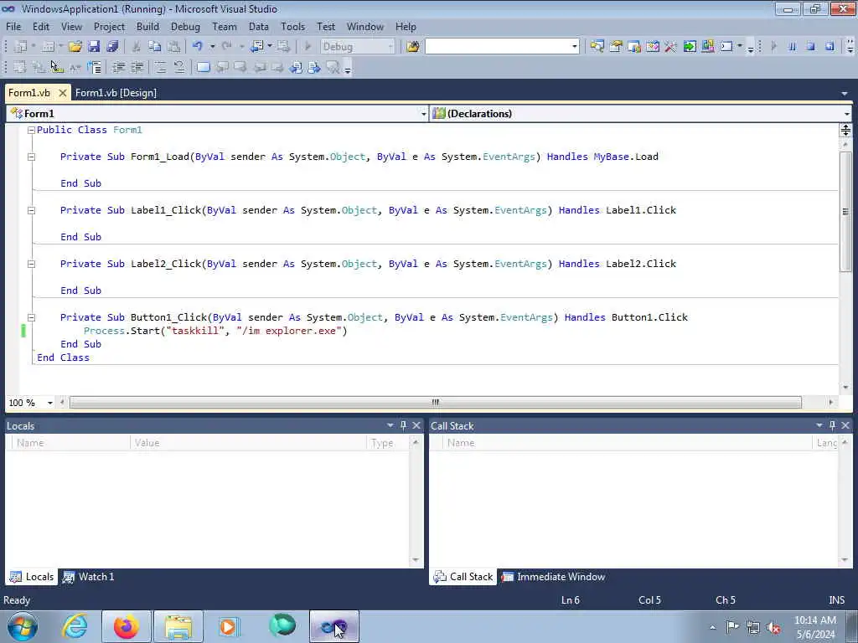Close the Call Stack panel
Screen dimensions: 858x643
coord(845,425)
